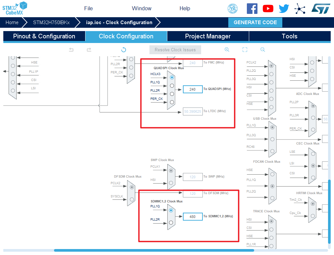Select PLL2R for SDMMC1,2 clock mux
Viewport: 334px width, 255px height.
[171, 223]
